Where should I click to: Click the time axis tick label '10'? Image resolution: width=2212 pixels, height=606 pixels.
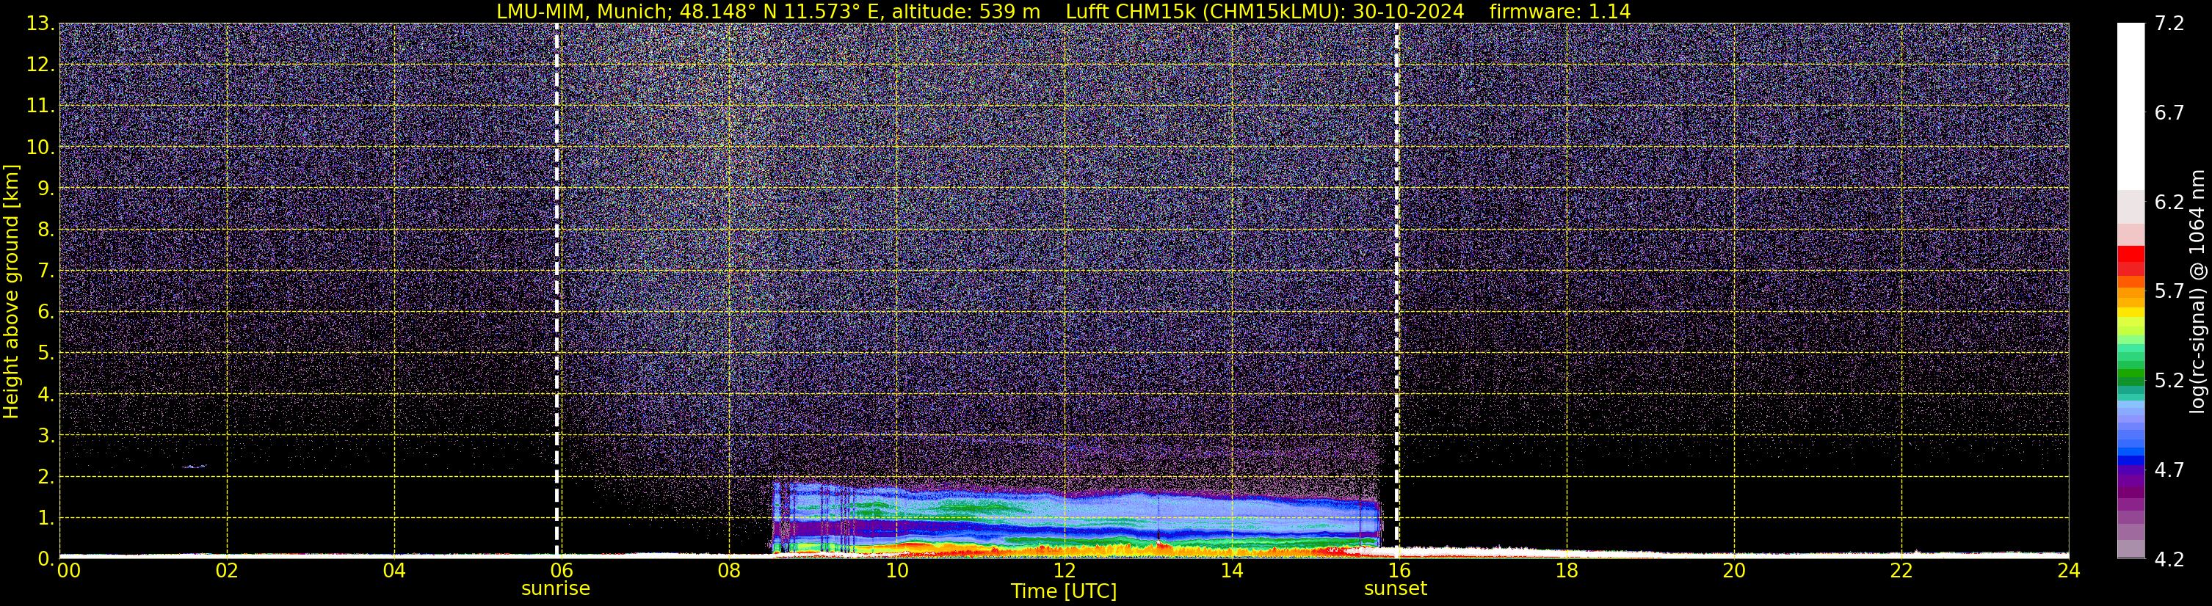tap(896, 571)
